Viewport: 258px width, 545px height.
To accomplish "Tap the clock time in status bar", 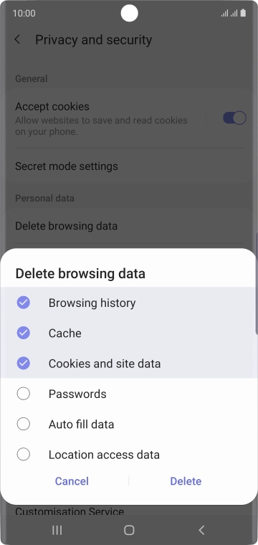I will (24, 13).
